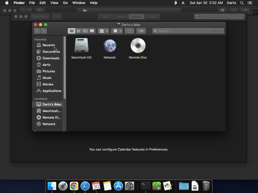Viewport: 258px width, 193px height.
Task: Open the Remote Disc icon
Action: [x=138, y=45]
